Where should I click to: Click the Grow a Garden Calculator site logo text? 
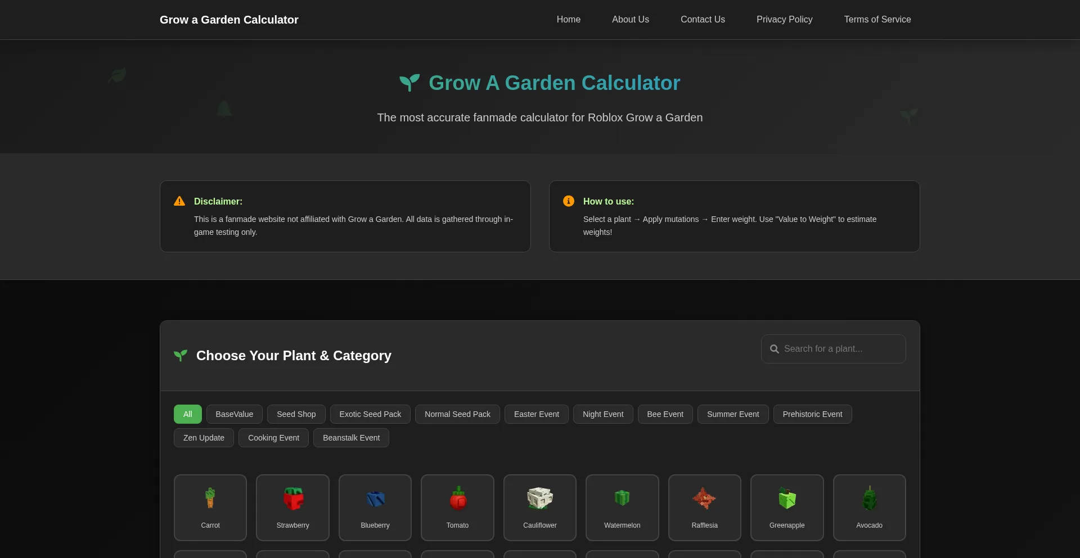229,20
